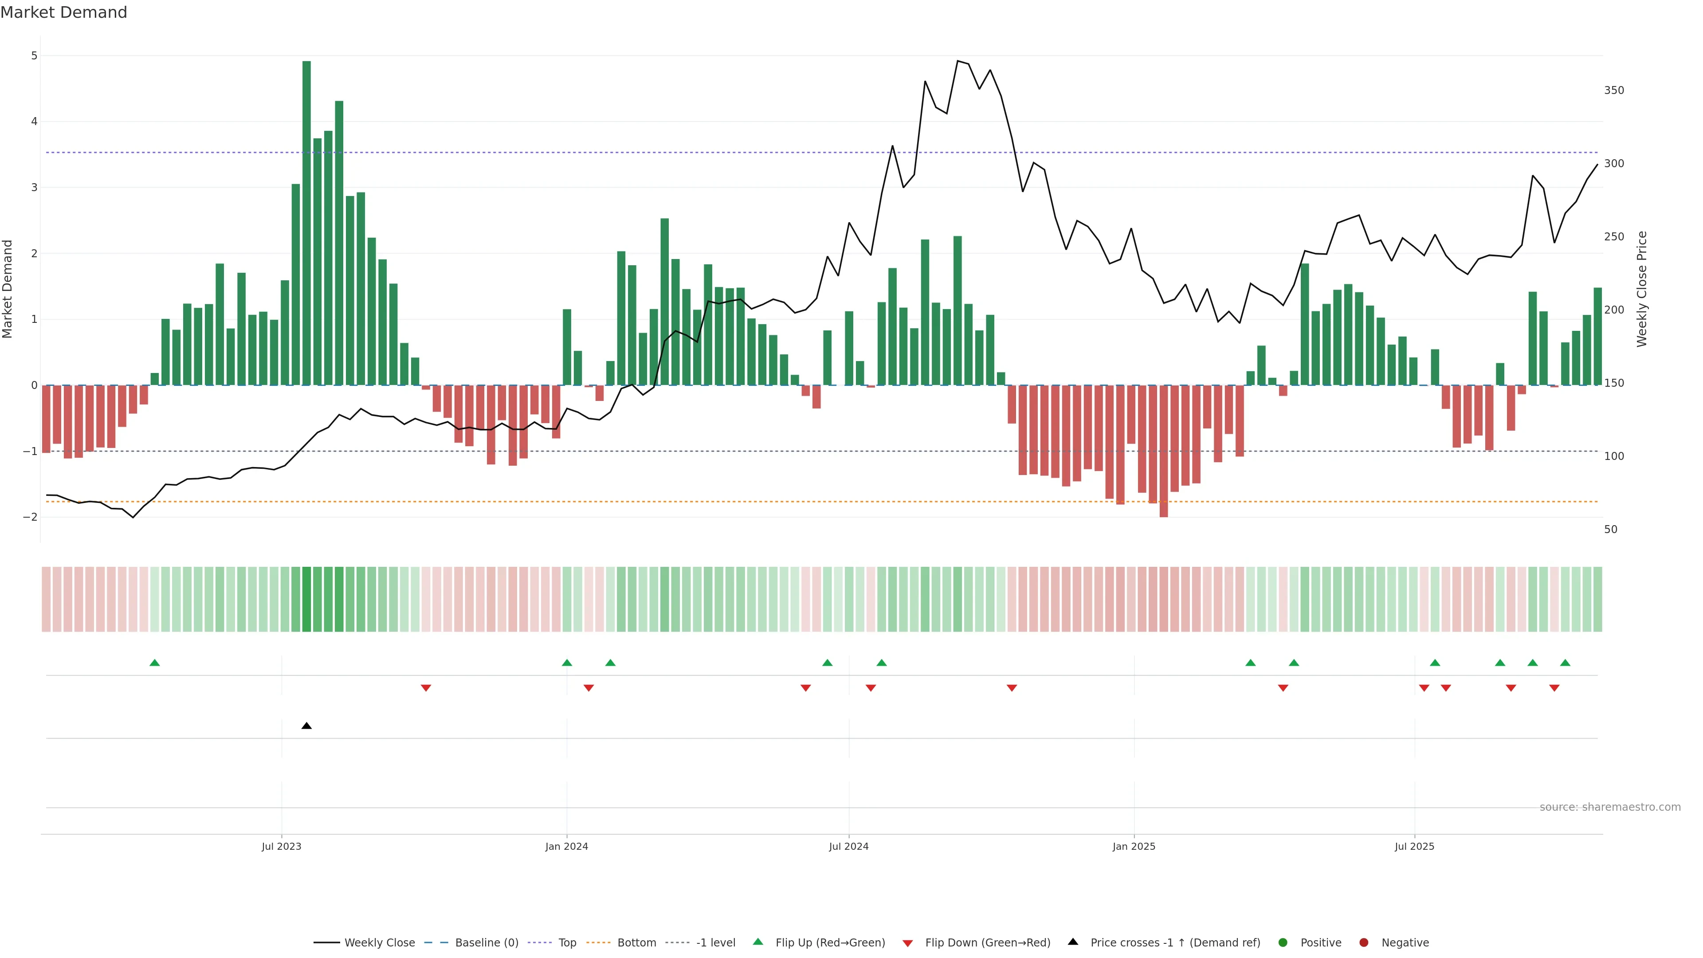Hide the Top dotted line legend item
Image resolution: width=1703 pixels, height=958 pixels.
point(567,943)
